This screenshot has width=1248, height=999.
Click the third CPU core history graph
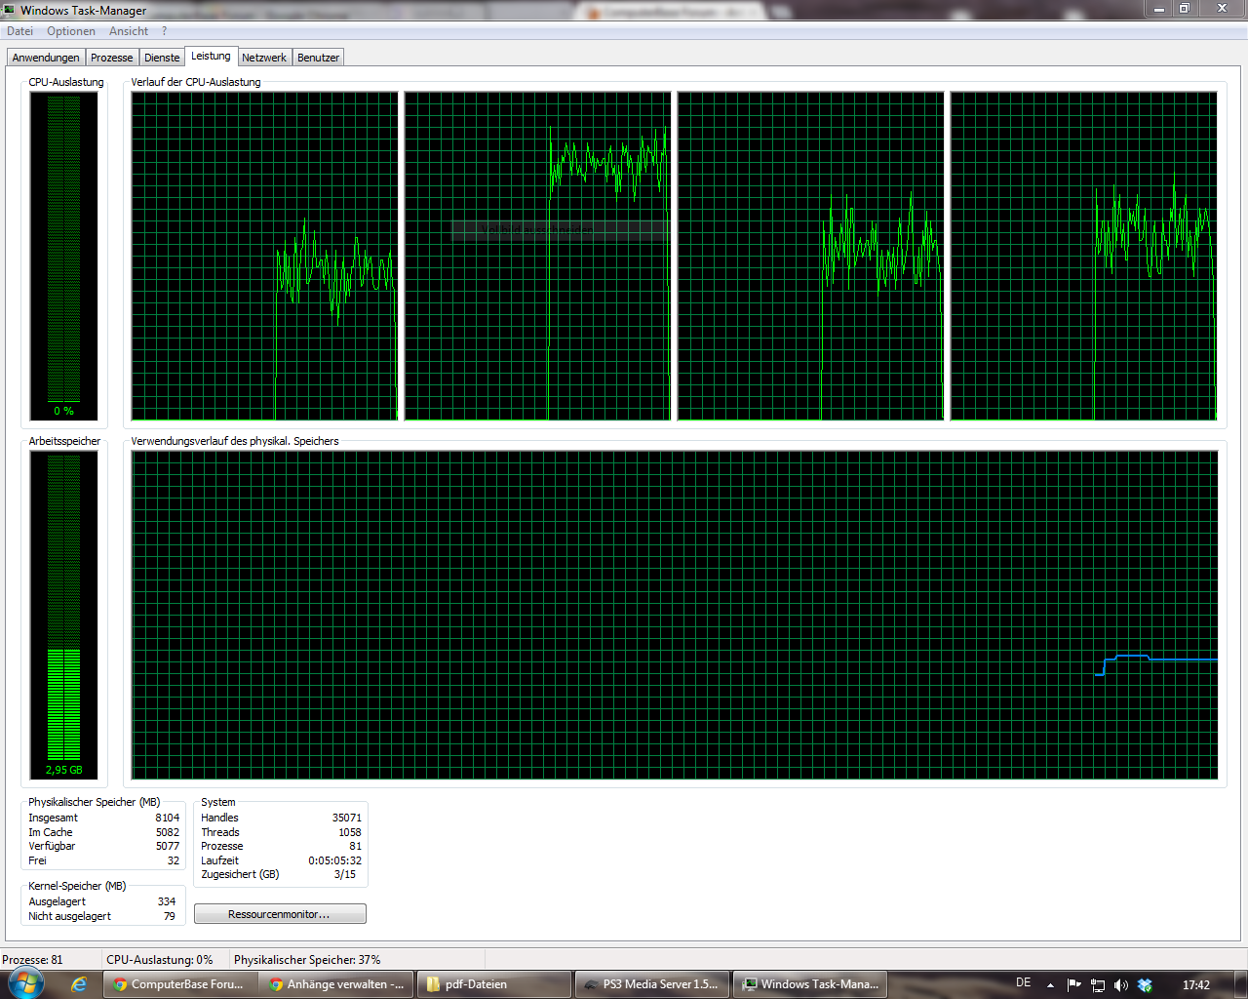[x=810, y=257]
